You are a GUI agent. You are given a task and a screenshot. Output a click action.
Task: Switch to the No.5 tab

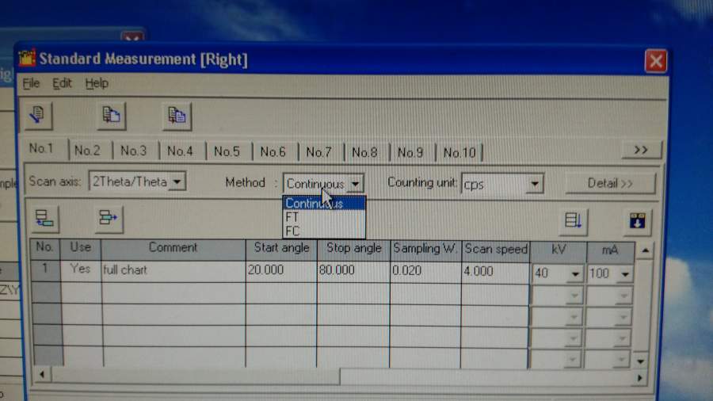(x=227, y=151)
